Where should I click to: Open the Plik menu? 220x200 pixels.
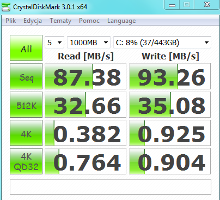click(x=10, y=21)
